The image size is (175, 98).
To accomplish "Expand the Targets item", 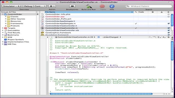I will point(3,28).
